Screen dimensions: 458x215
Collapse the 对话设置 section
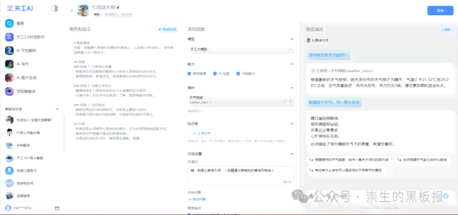point(292,154)
